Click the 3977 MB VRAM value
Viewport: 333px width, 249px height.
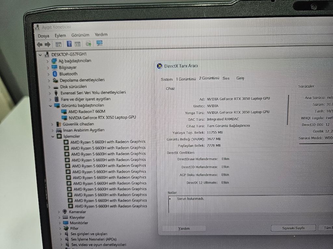(x=214, y=139)
